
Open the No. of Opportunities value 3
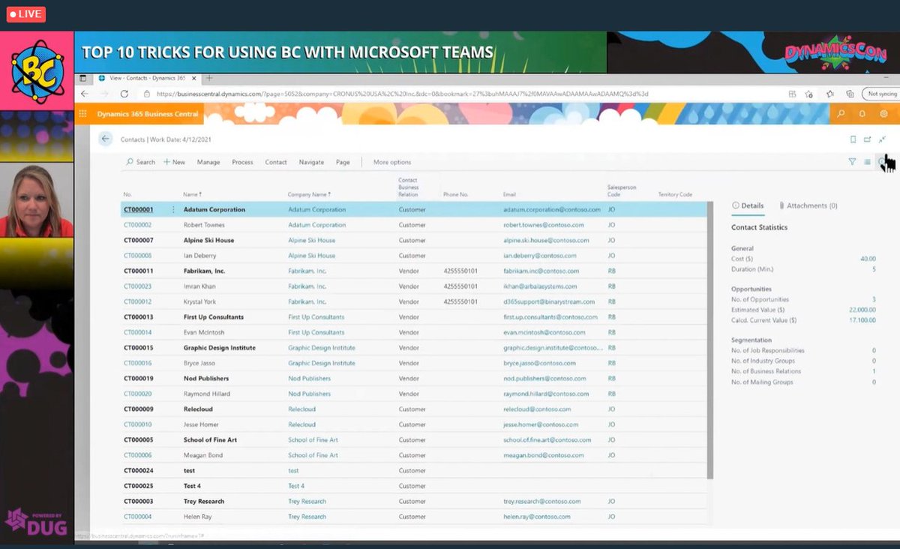(x=874, y=299)
